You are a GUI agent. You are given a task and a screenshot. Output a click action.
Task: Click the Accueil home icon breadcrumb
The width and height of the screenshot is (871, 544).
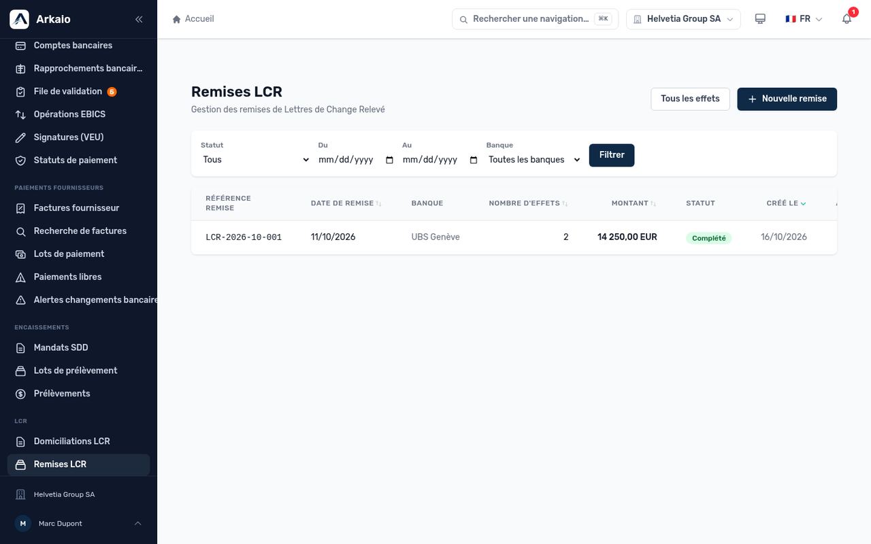(177, 19)
